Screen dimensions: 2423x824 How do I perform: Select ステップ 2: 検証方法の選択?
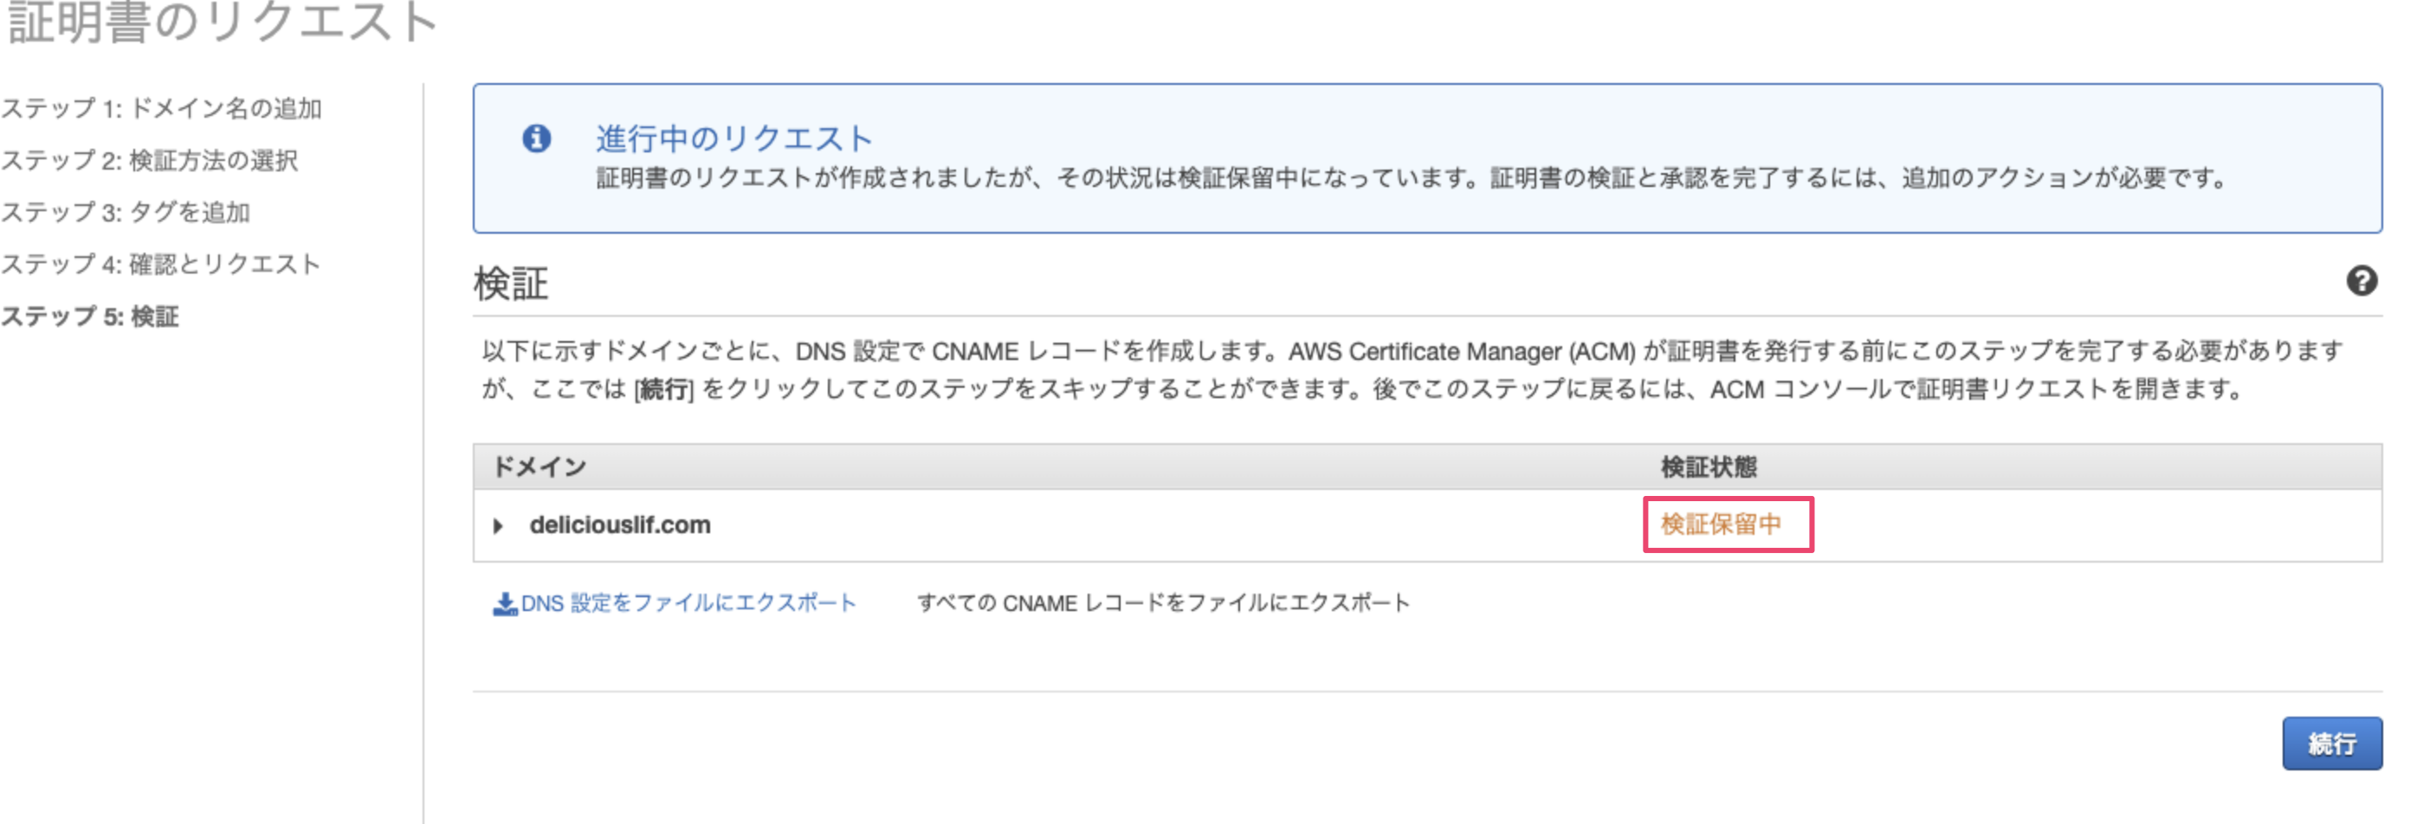[150, 161]
